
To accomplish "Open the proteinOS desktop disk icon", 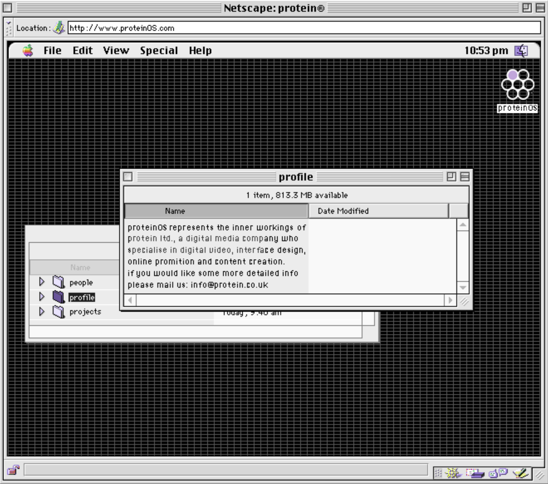I will click(517, 85).
